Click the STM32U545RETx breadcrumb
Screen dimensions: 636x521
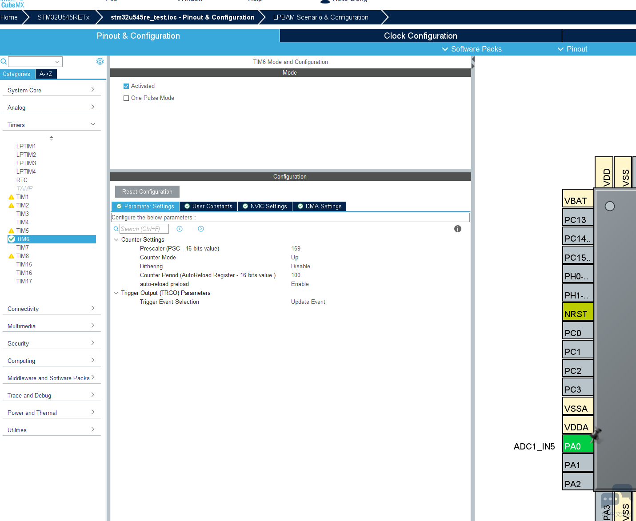(x=63, y=17)
